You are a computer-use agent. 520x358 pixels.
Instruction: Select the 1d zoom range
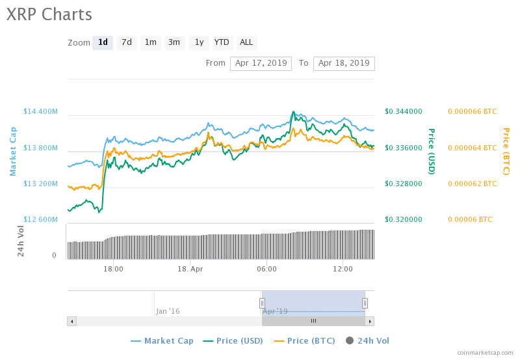pyautogui.click(x=103, y=43)
